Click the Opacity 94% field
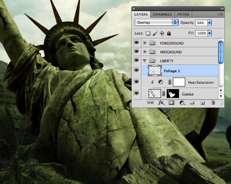This screenshot has width=231, height=184. click(201, 23)
